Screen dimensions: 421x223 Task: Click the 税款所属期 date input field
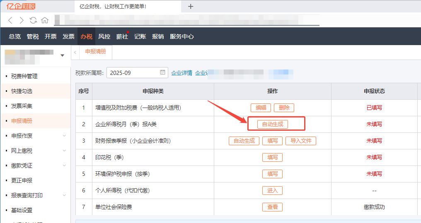coord(133,73)
